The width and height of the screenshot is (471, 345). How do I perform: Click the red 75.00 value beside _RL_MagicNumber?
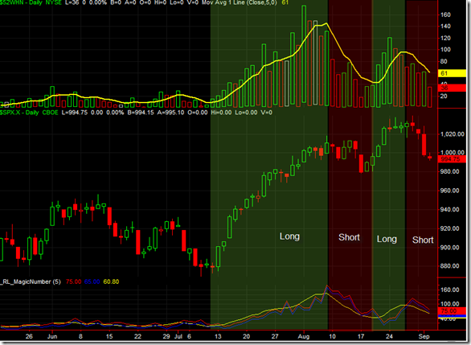tap(74, 281)
